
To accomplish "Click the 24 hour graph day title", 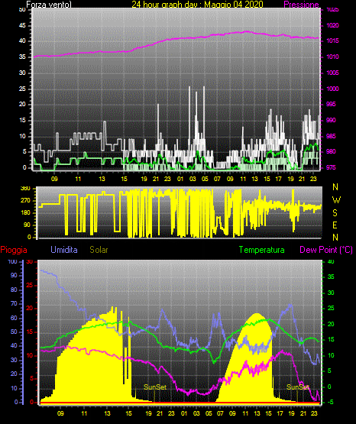I will coord(197,5).
